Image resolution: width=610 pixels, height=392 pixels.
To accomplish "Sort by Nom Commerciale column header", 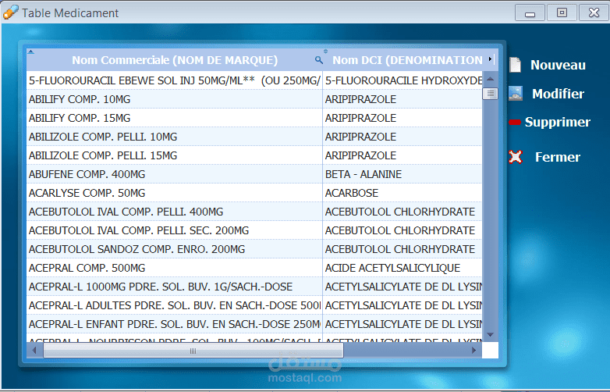I will tap(175, 60).
